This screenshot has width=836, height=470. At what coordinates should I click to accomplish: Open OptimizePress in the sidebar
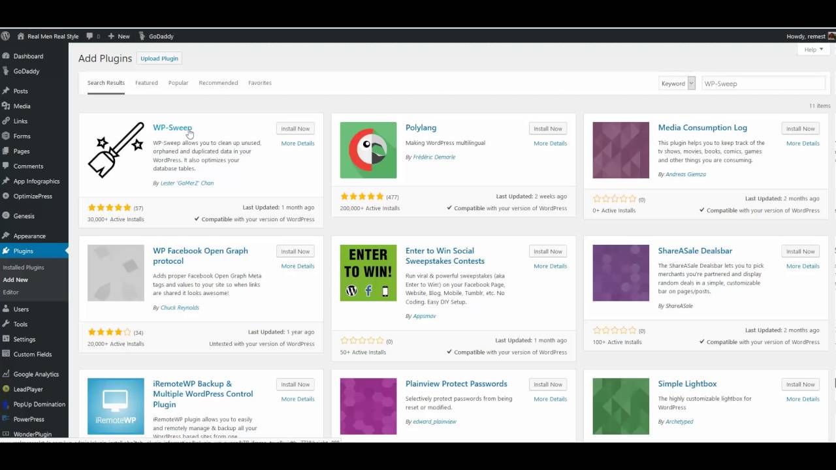34,196
